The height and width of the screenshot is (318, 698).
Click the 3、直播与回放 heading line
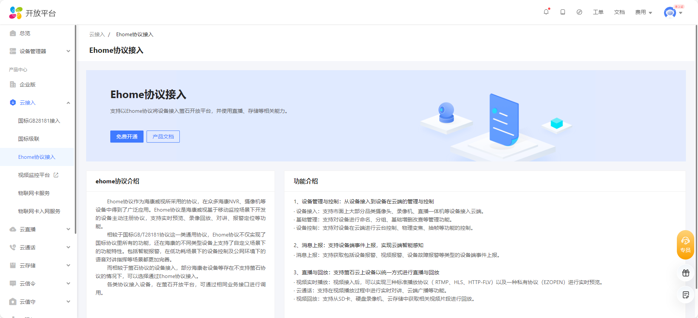point(366,272)
